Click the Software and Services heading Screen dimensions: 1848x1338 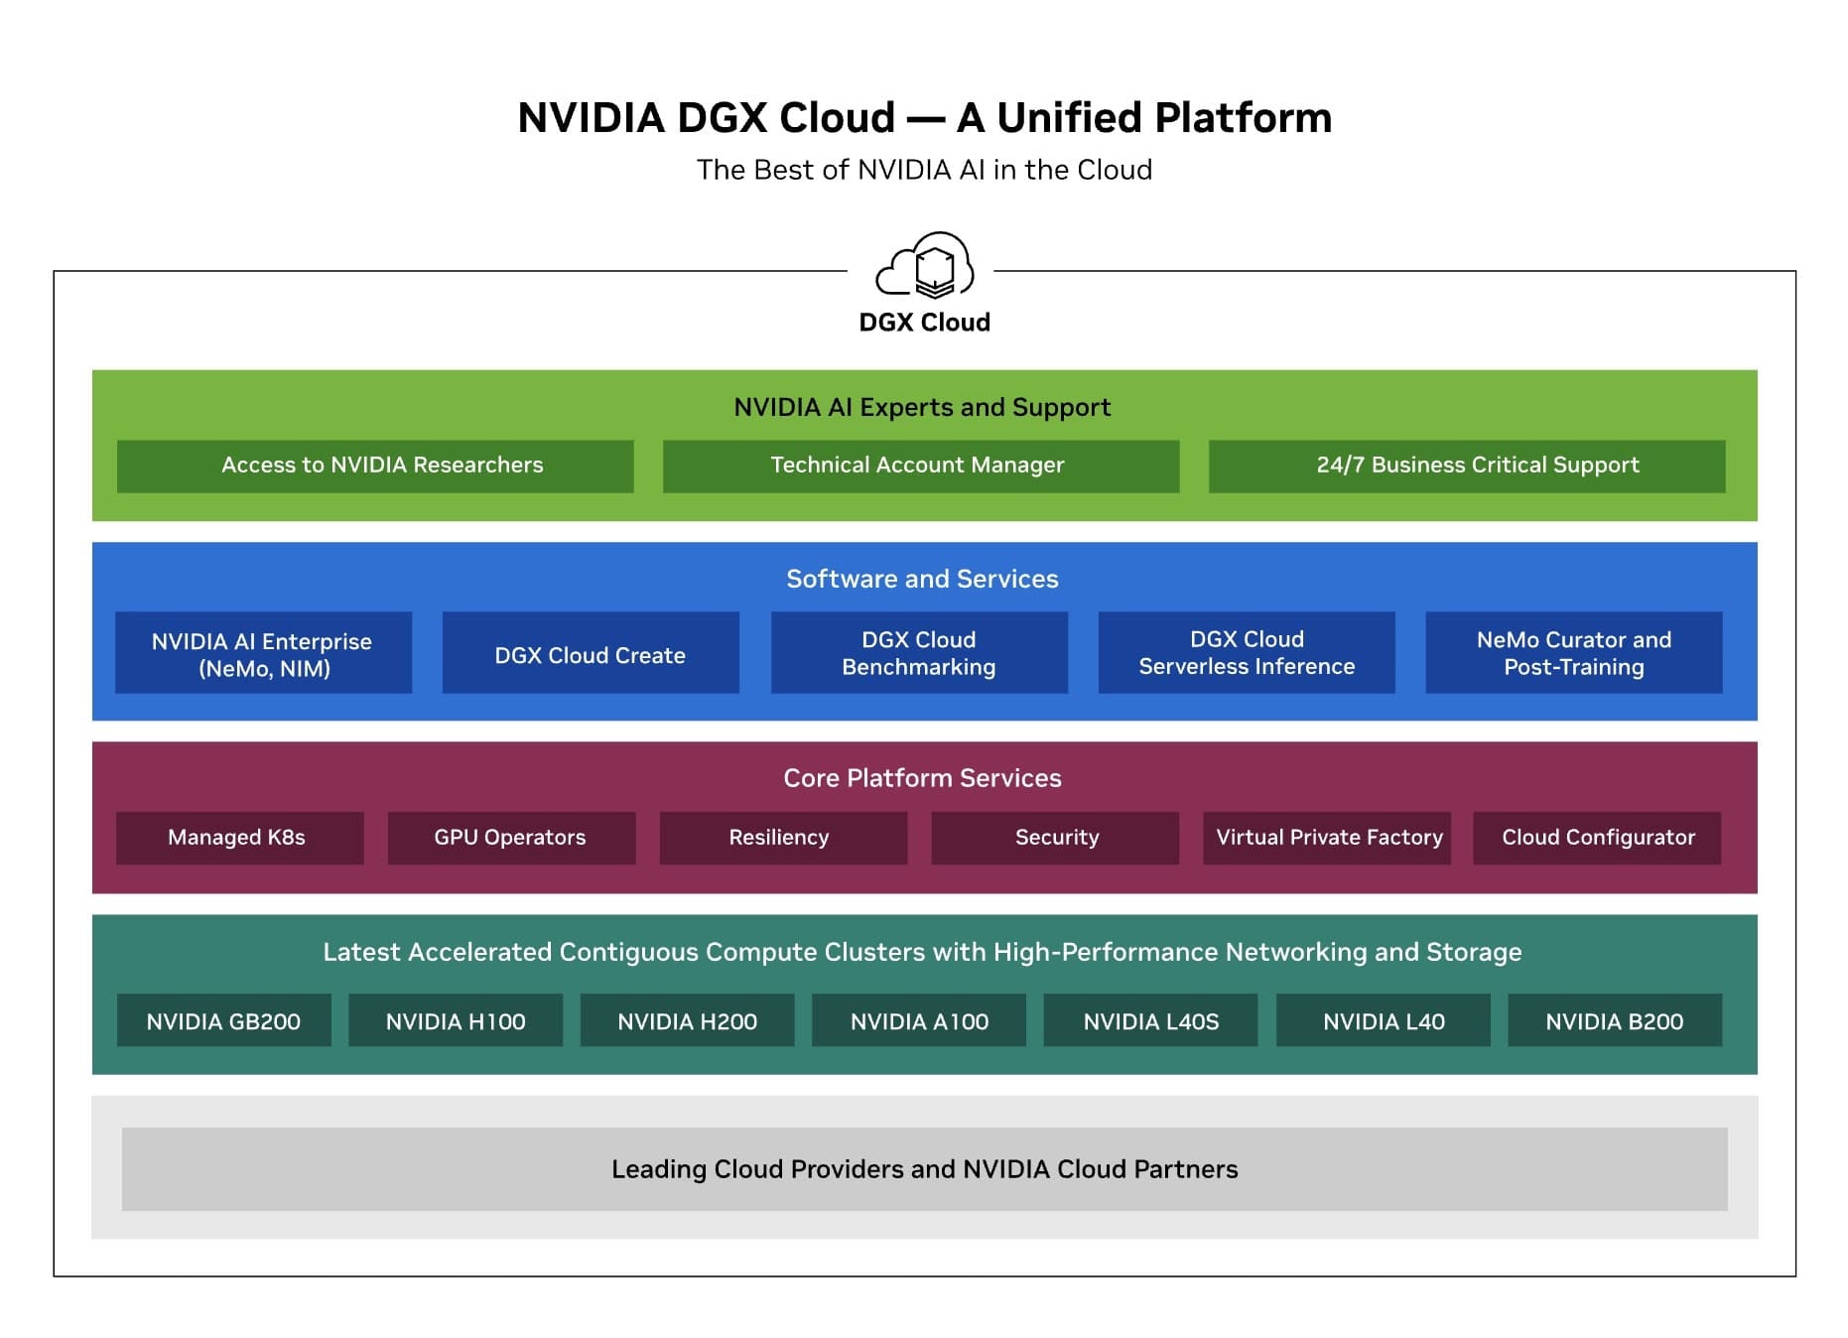922,579
